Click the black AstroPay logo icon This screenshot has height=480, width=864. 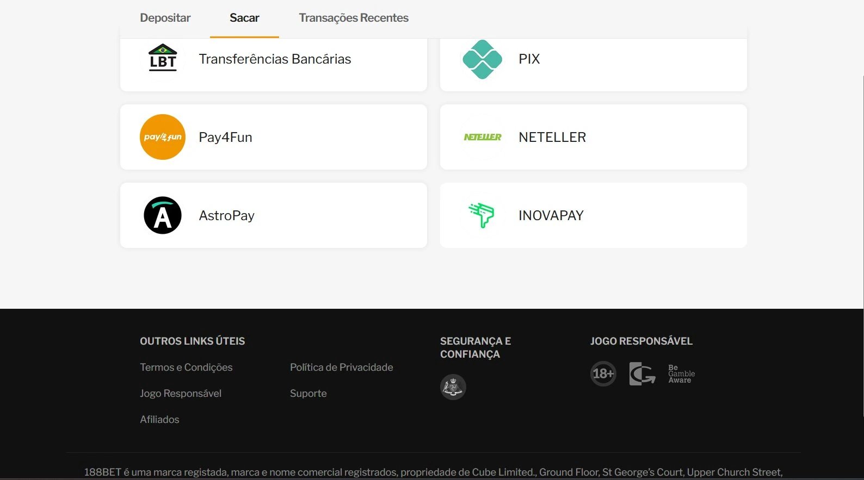tap(163, 215)
